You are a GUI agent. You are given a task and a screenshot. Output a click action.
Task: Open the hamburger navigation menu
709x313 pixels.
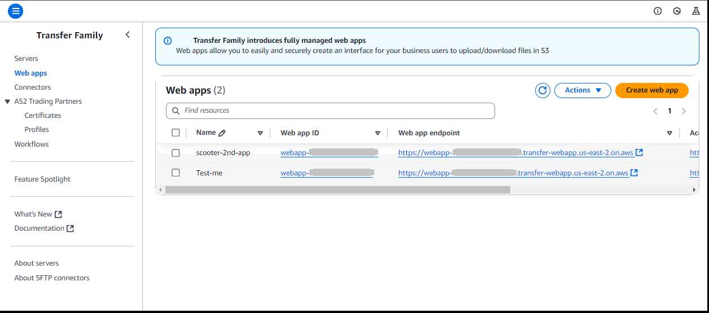[x=15, y=10]
